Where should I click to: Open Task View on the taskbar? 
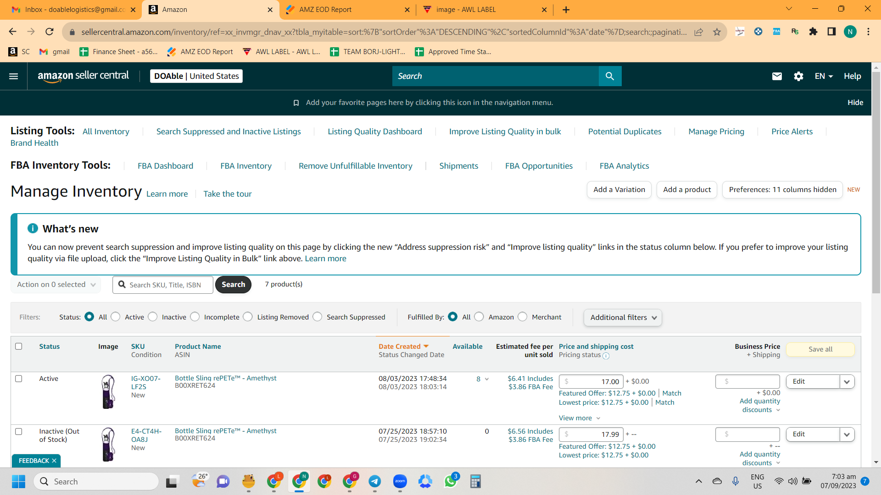coord(172,481)
